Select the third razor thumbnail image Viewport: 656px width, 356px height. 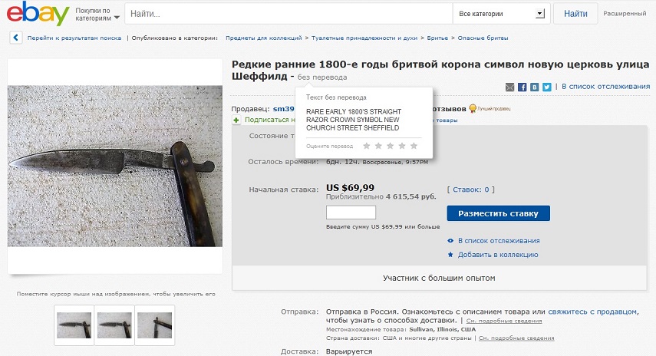pyautogui.click(x=155, y=325)
